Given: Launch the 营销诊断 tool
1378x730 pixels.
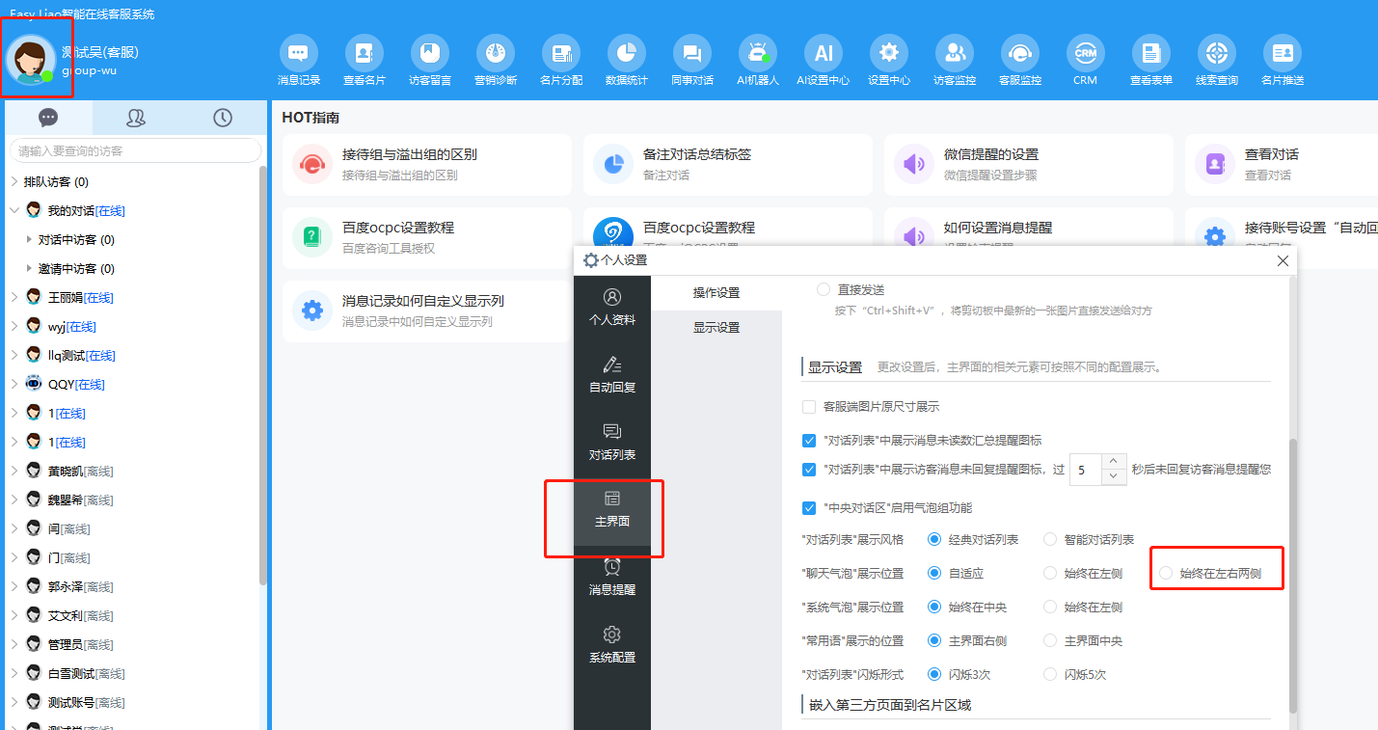Looking at the screenshot, I should point(495,61).
